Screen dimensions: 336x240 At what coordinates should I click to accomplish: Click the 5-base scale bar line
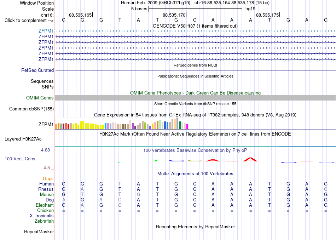pyautogui.click(x=196, y=9)
